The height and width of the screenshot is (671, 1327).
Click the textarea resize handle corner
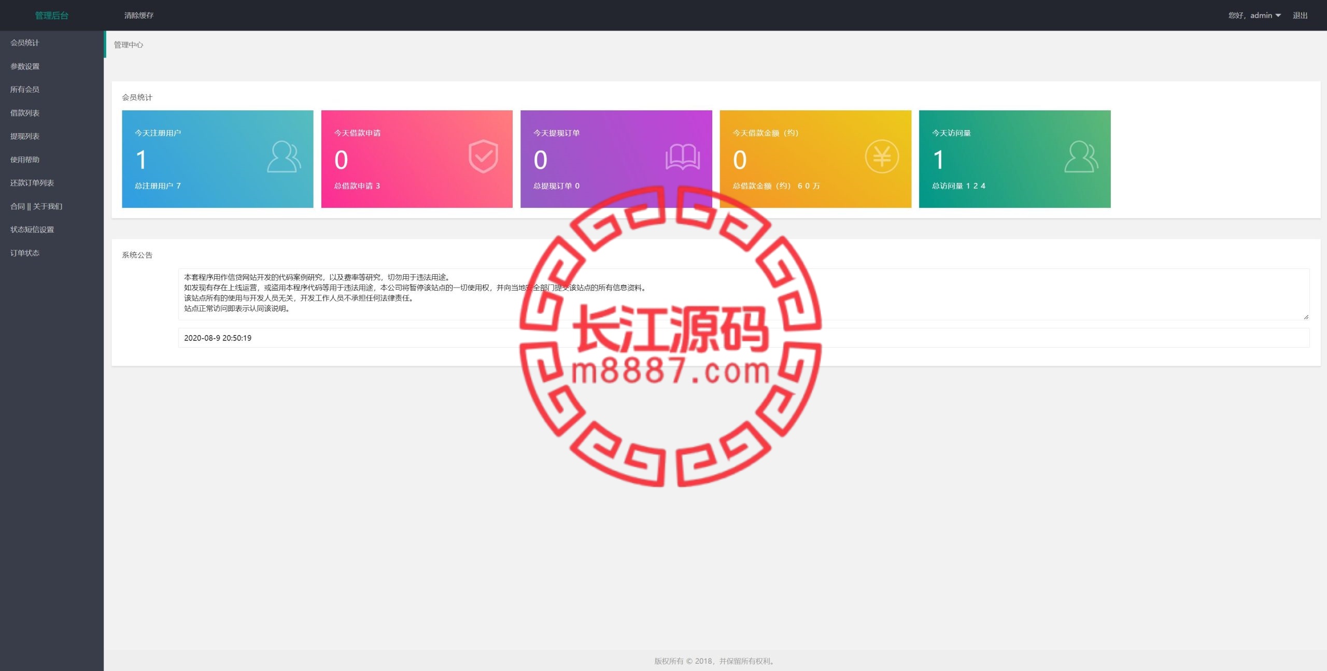[1306, 317]
